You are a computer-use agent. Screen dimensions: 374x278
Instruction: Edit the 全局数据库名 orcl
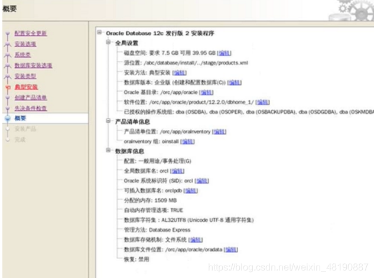(x=177, y=171)
